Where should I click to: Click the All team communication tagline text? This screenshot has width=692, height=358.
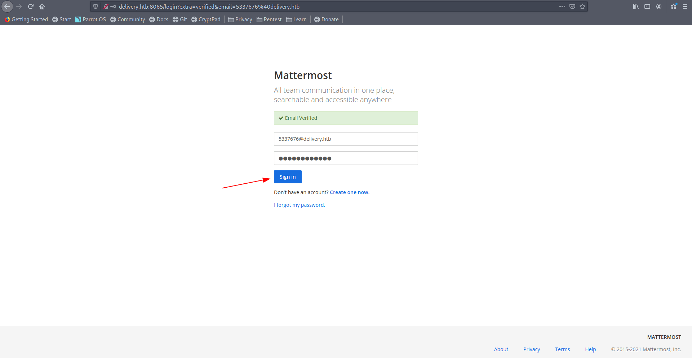(x=334, y=95)
